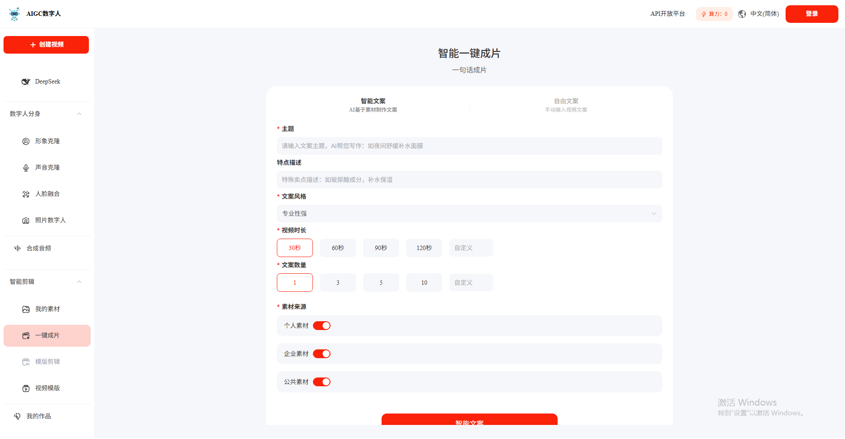Select the 智能文案 tab
This screenshot has width=845, height=439.
[x=373, y=105]
